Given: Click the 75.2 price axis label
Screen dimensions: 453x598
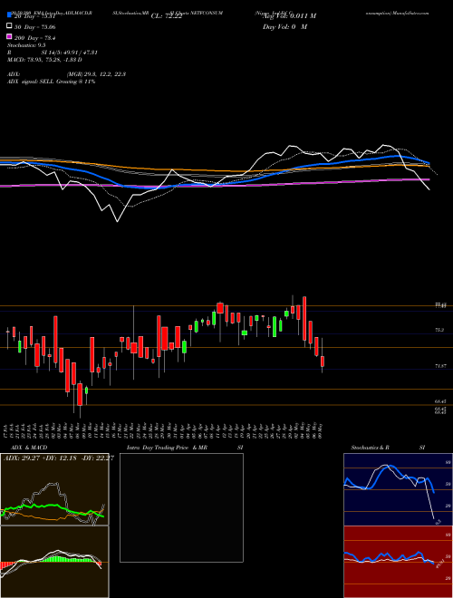Looking at the screenshot, I should click(x=439, y=330).
